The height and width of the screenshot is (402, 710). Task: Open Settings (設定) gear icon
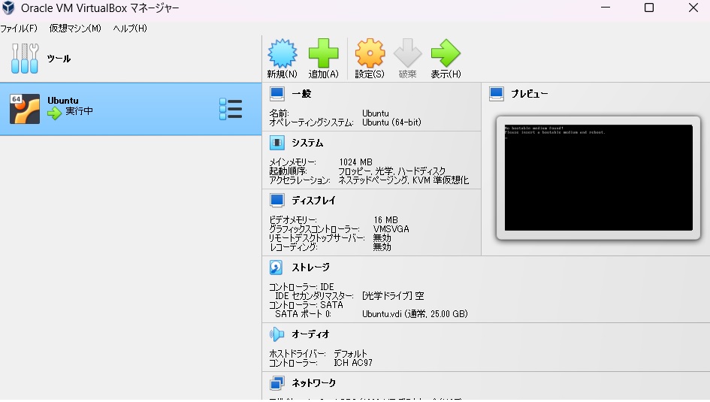pos(370,53)
